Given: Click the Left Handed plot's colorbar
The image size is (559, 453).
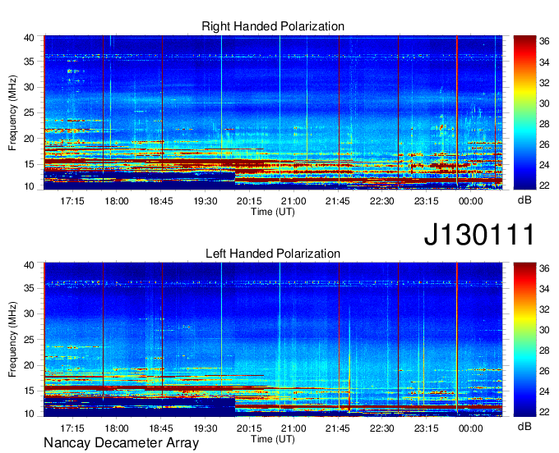Looking at the screenshot, I should coord(524,340).
